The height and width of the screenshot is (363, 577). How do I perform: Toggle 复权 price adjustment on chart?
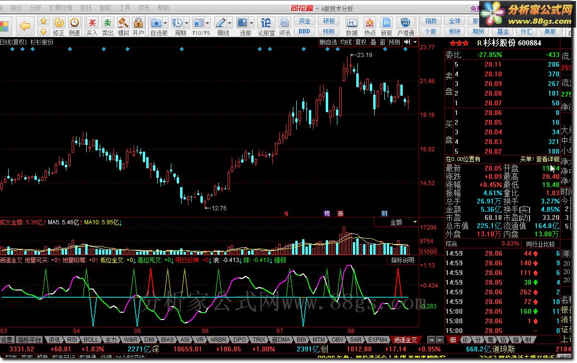pos(361,42)
